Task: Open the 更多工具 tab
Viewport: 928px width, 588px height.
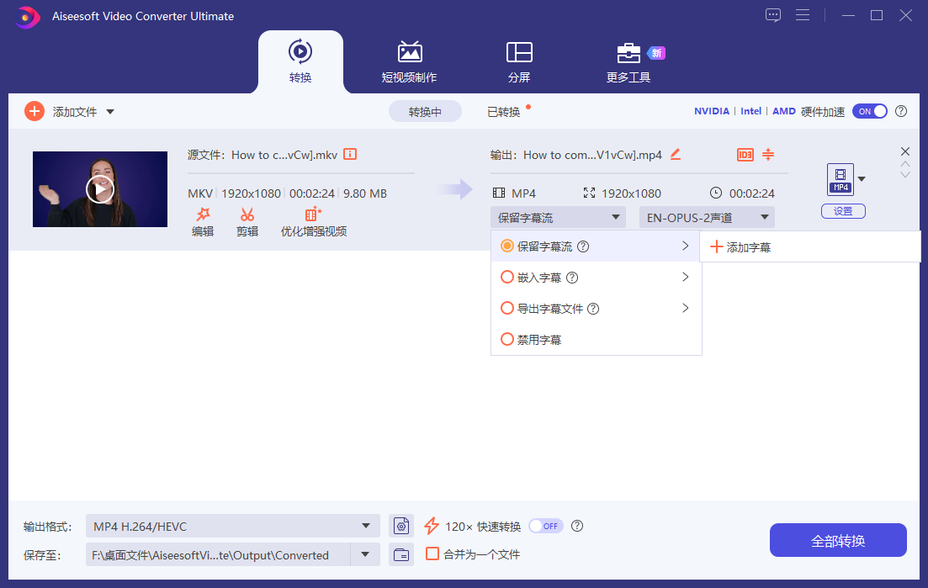Action: click(628, 61)
